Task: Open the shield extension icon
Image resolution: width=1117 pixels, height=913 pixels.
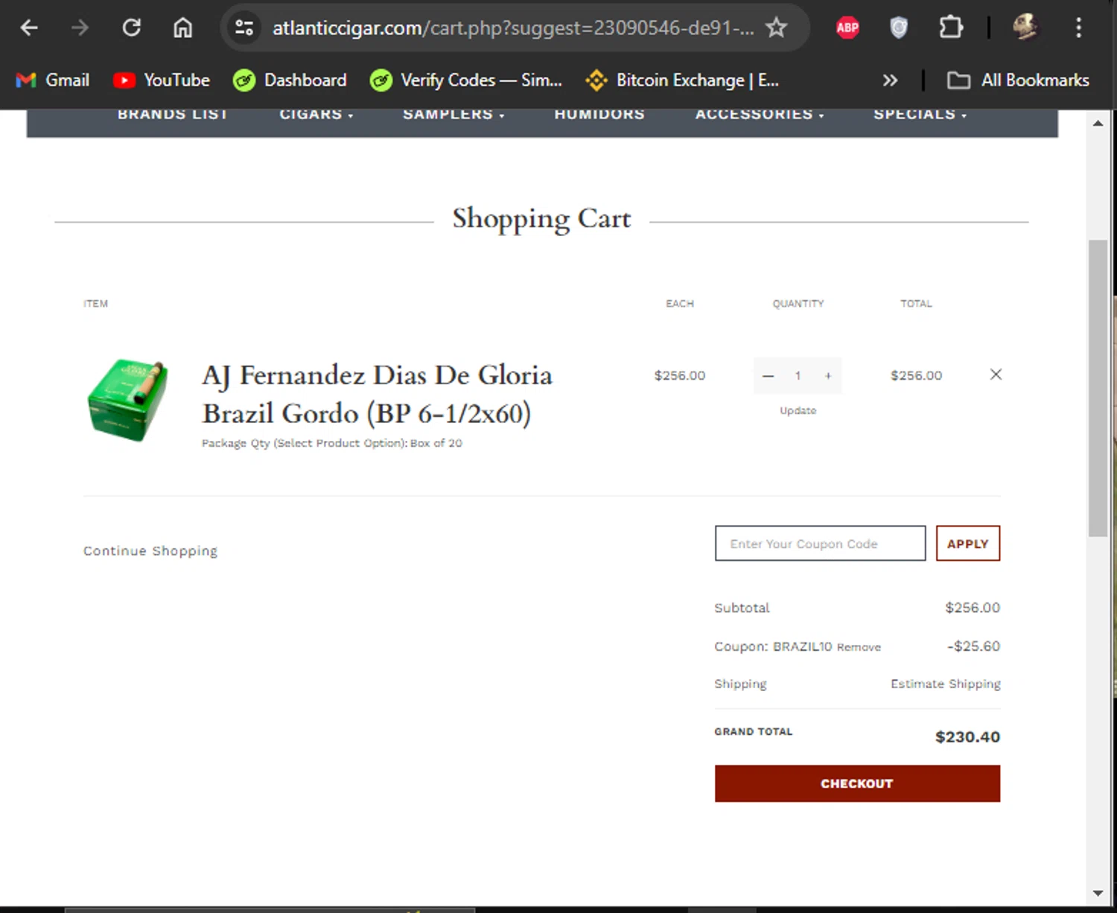Action: click(x=899, y=28)
